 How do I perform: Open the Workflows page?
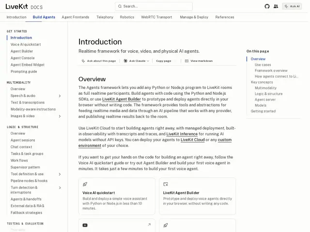pos(19,160)
